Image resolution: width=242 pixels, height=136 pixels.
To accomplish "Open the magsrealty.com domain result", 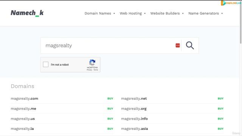I will pyautogui.click(x=24, y=99).
